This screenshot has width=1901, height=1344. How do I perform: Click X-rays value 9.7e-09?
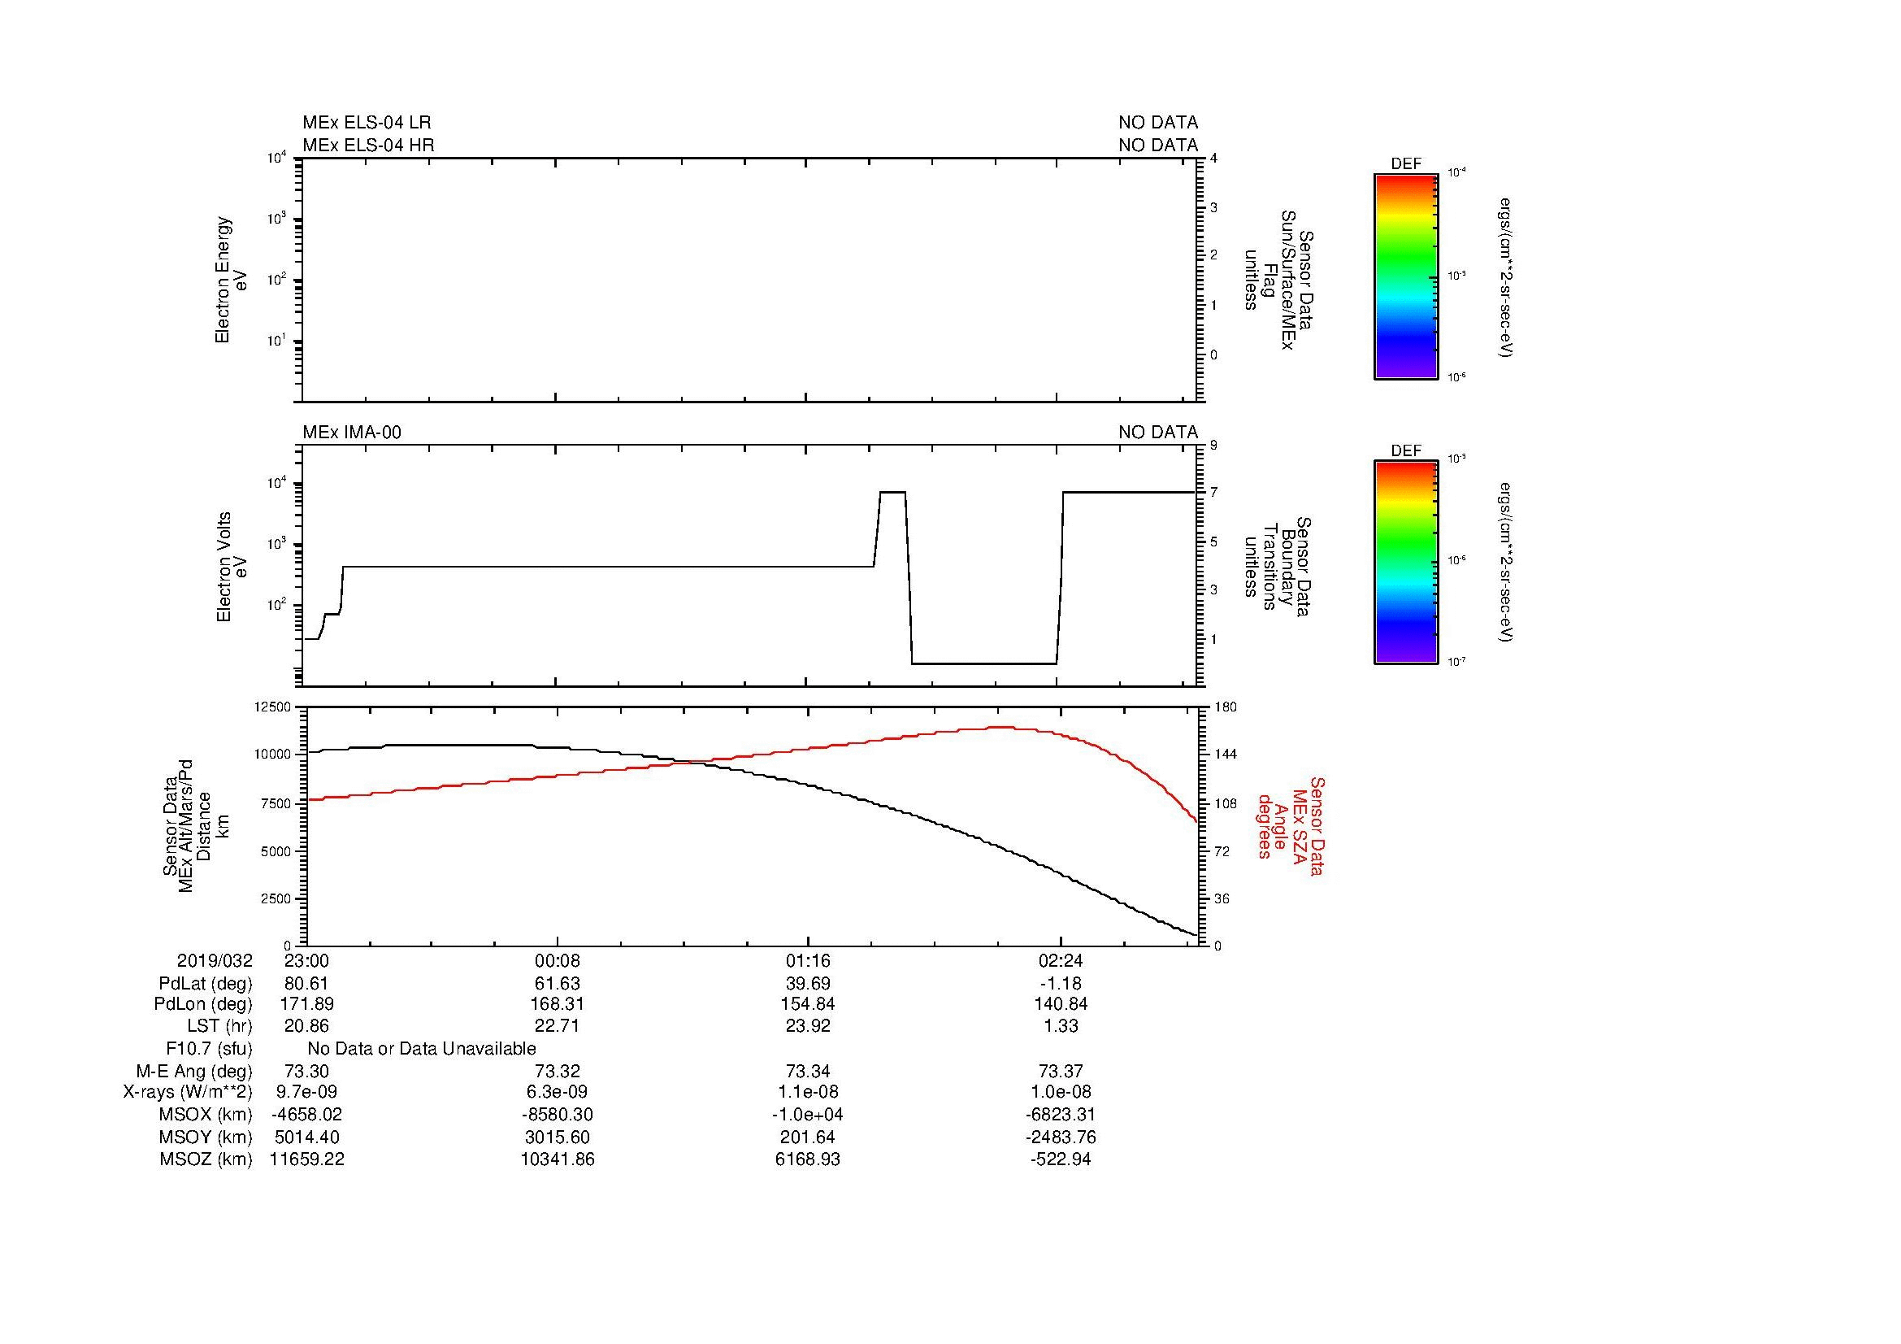(x=306, y=1092)
